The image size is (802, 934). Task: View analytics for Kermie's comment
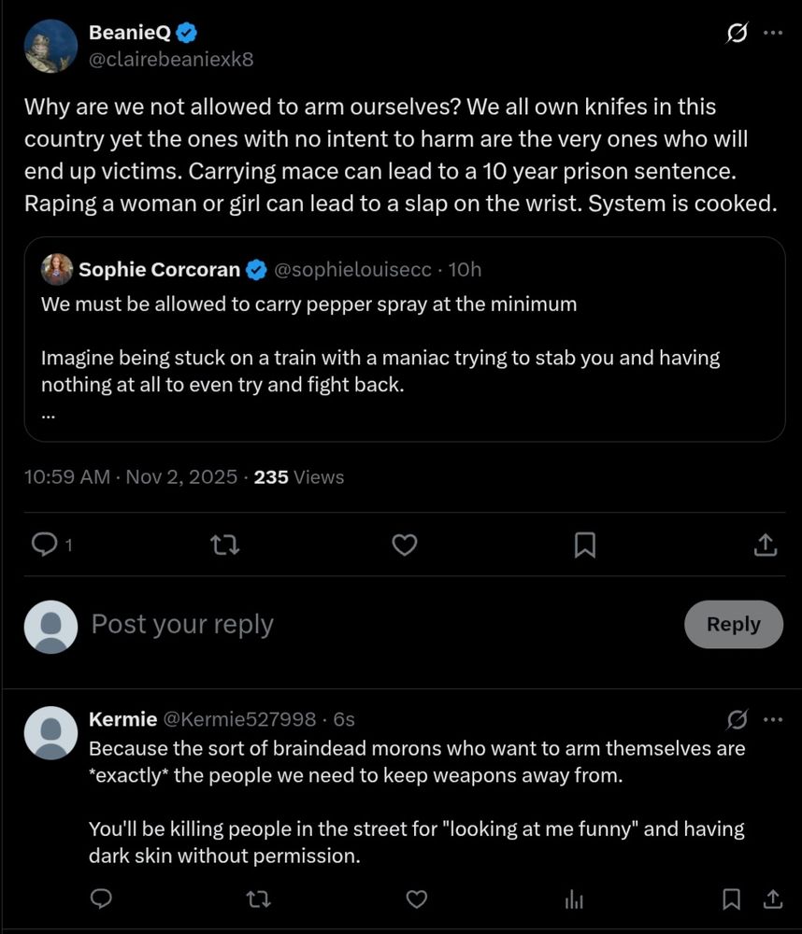(x=574, y=899)
